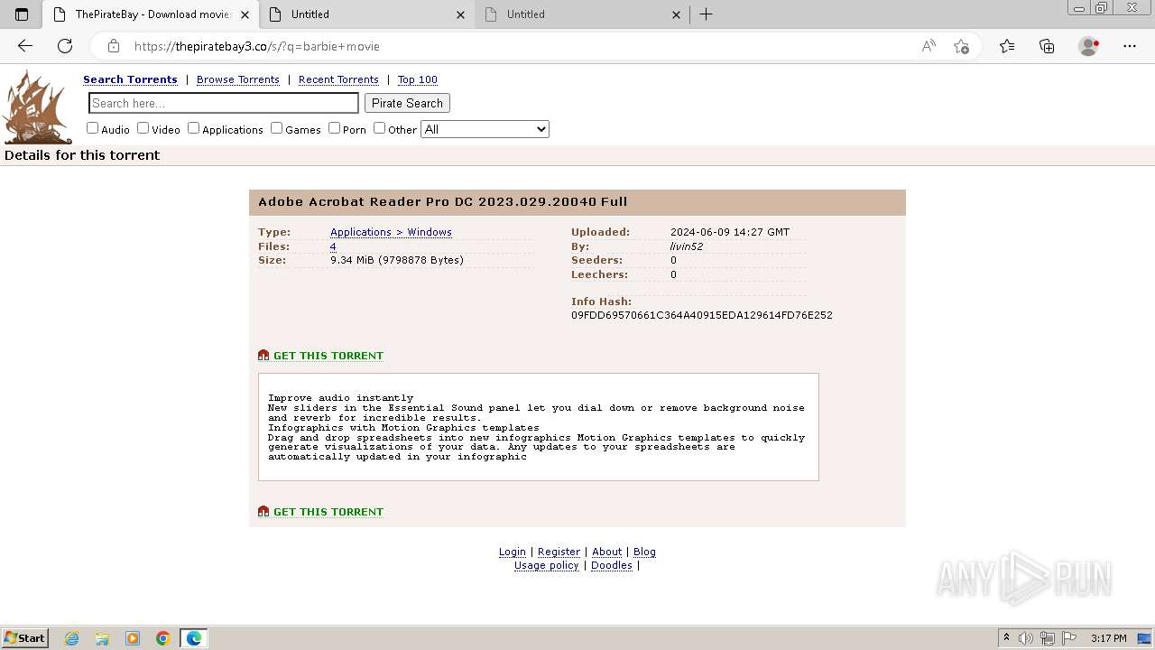Click the size value 9.34 MiB
Viewport: 1155px width, 650px height.
click(x=397, y=260)
